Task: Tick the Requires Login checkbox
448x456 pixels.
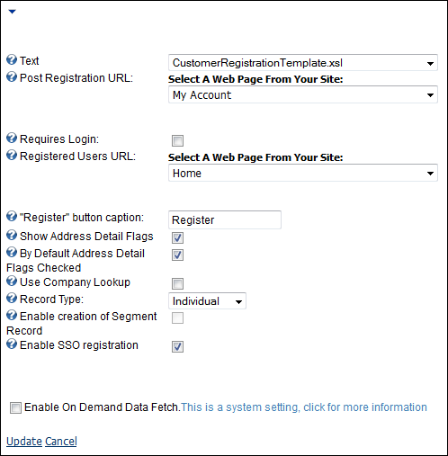Action: tap(177, 140)
